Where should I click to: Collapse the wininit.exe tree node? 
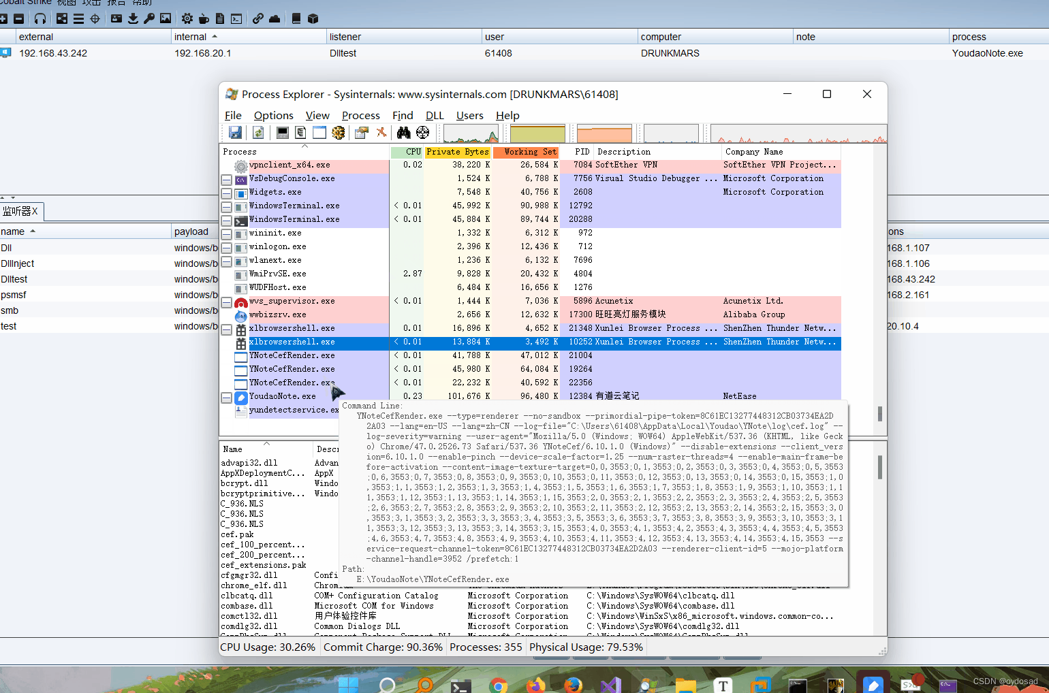point(226,234)
